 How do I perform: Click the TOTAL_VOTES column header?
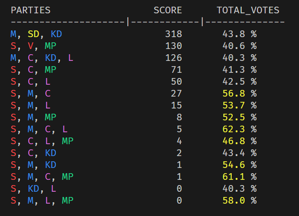pos(248,10)
